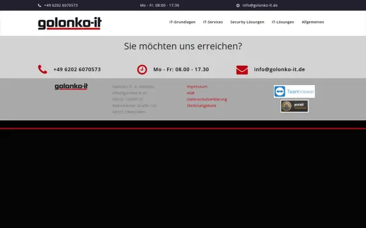Open the Impressum link
Screen dimensions: 366x228
(x=197, y=86)
